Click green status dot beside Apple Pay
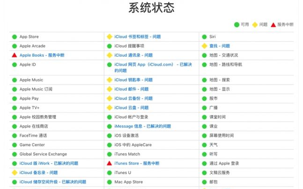 coord(15,98)
